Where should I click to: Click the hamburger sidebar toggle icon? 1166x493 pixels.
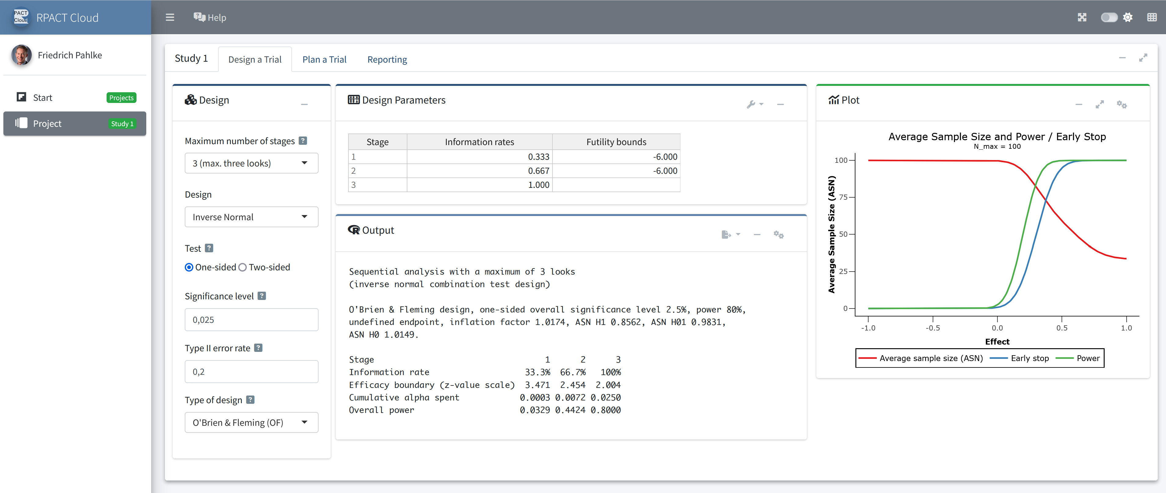(170, 17)
